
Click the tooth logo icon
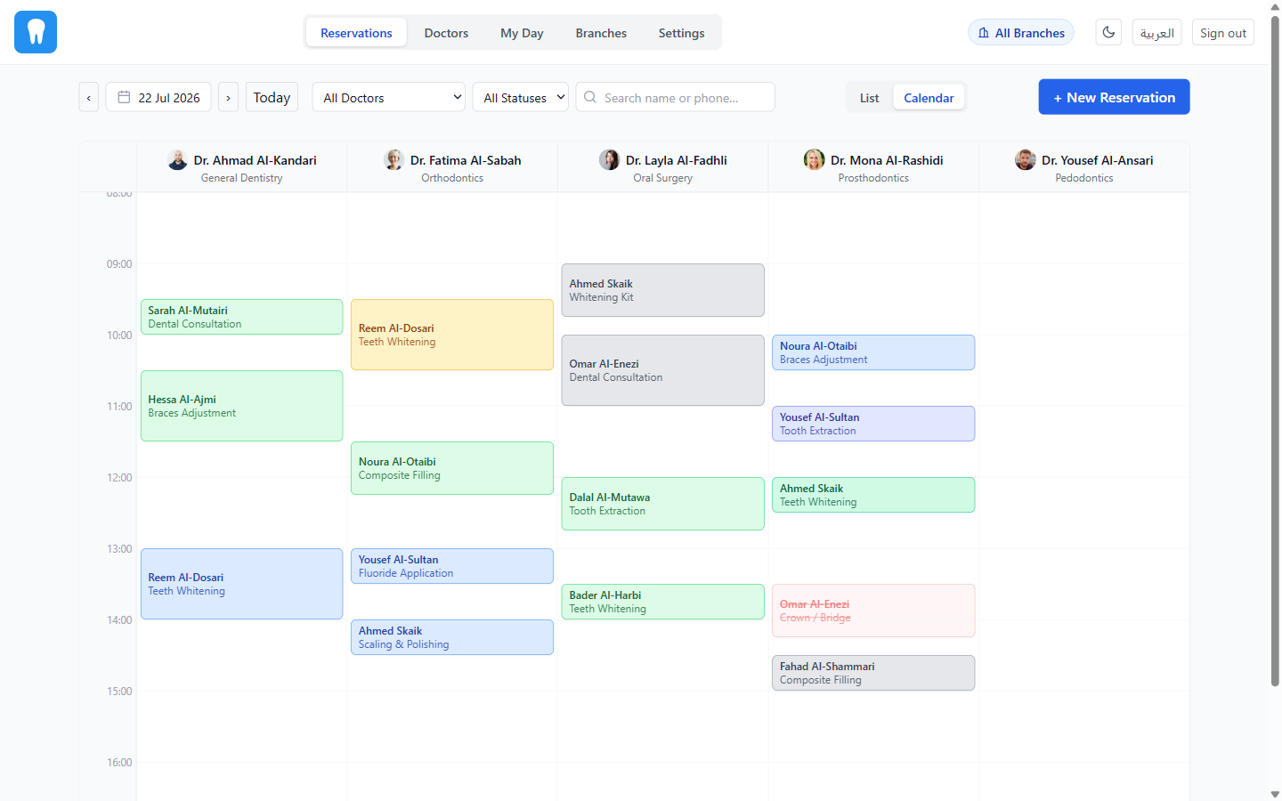[36, 32]
